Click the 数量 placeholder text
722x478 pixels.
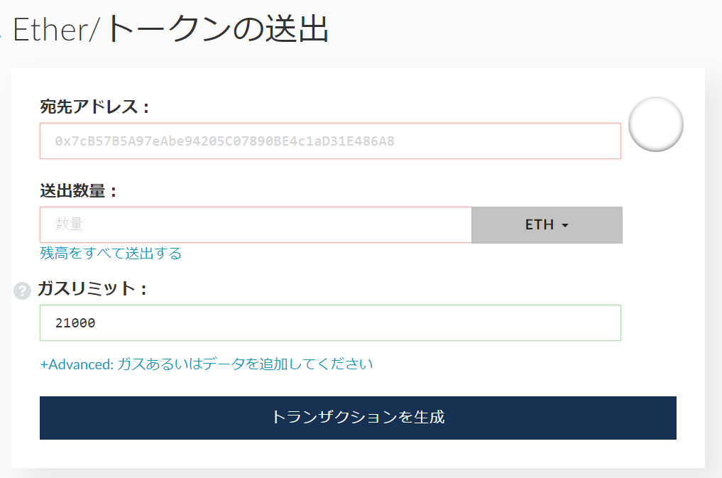pyautogui.click(x=69, y=225)
